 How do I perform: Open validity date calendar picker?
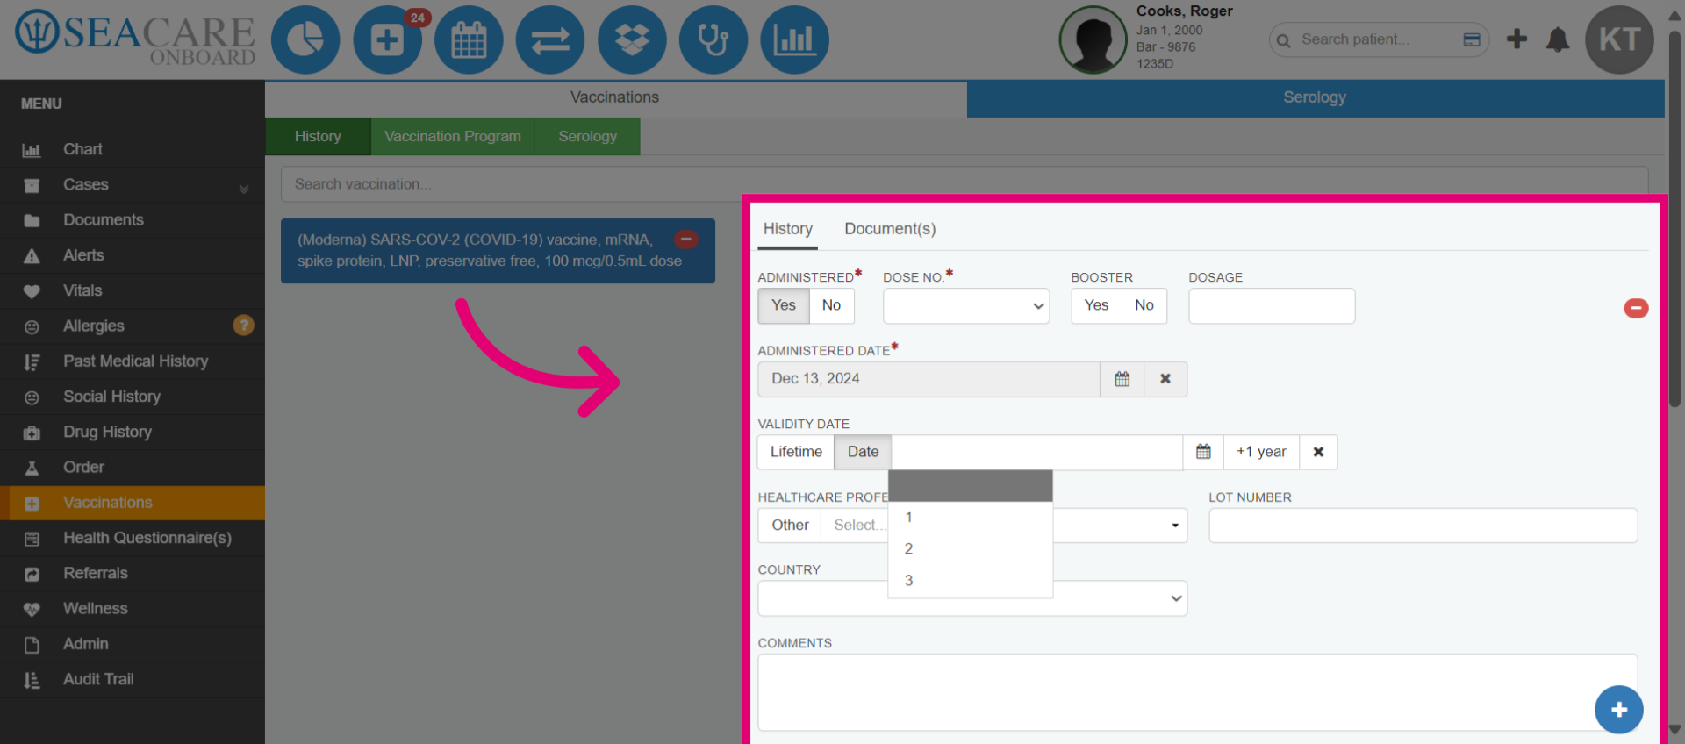[x=1203, y=452]
